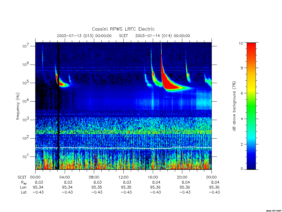Image resolution: width=282 pixels, height=212 pixels.
Task: Click the end date '2003-01-14 (014) 00:00:00'
Action: coord(162,36)
